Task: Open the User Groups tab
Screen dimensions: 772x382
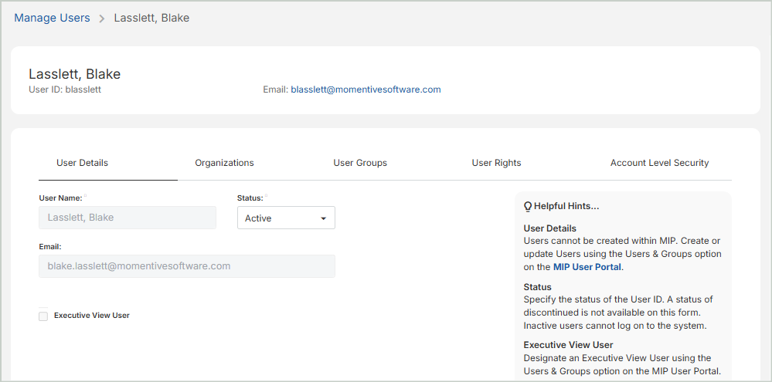Action: coord(360,163)
